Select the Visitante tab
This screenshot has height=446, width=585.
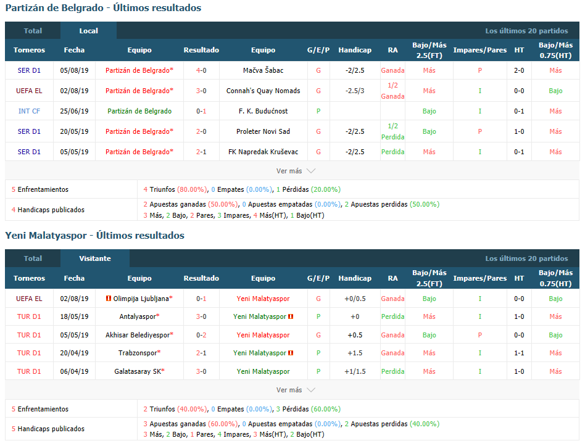click(95, 258)
